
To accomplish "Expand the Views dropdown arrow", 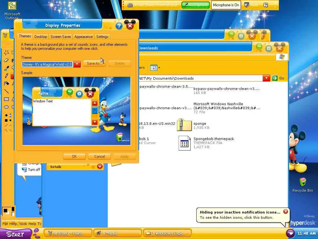I will 159,68.
